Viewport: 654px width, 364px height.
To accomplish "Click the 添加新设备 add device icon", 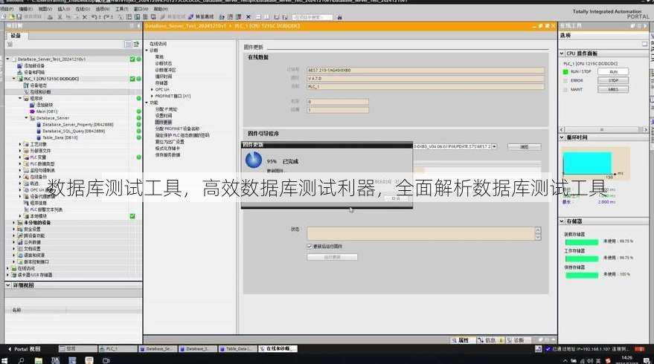I will pyautogui.click(x=19, y=66).
